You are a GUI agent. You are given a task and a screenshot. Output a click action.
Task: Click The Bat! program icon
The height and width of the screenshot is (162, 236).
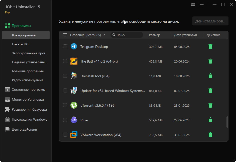click(x=74, y=61)
